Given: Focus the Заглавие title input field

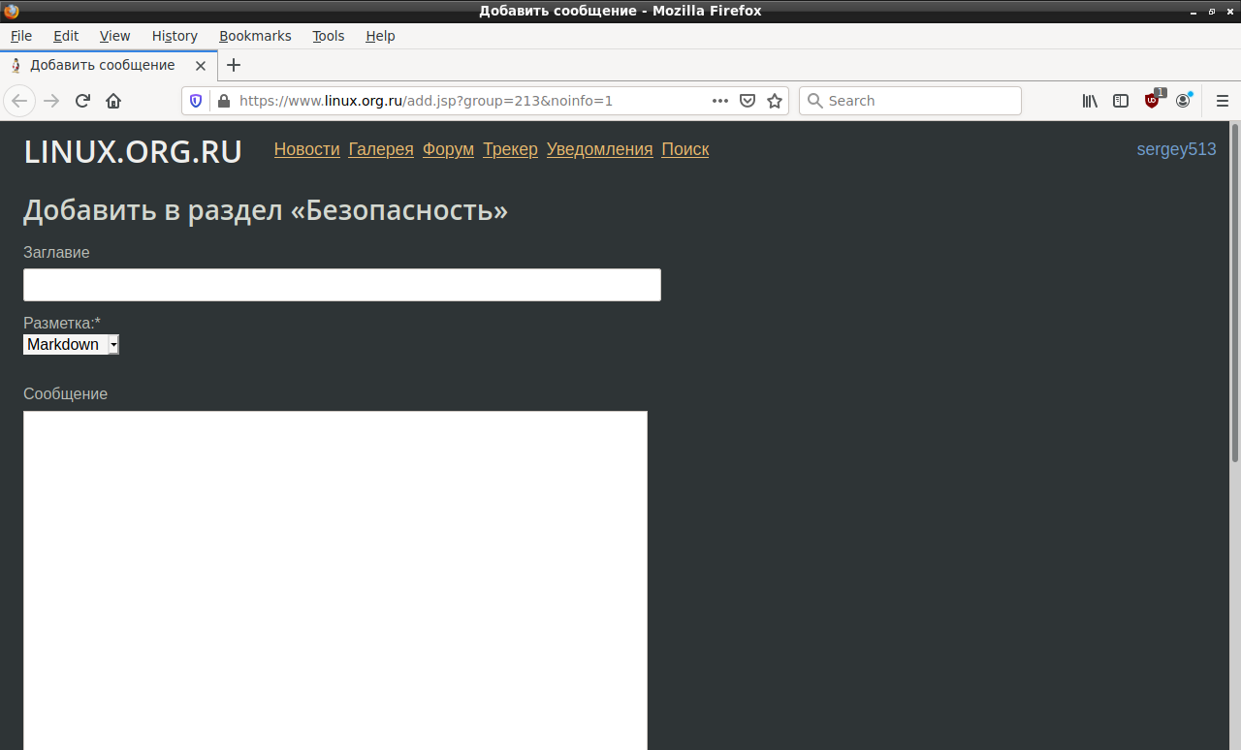Looking at the screenshot, I should tap(342, 285).
